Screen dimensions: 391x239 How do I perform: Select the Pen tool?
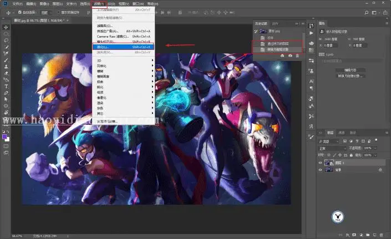pyautogui.click(x=6, y=93)
